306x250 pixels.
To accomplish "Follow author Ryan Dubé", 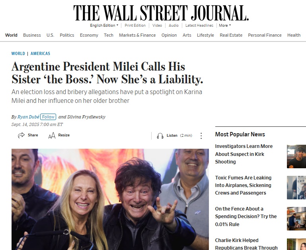I will pos(48,117).
